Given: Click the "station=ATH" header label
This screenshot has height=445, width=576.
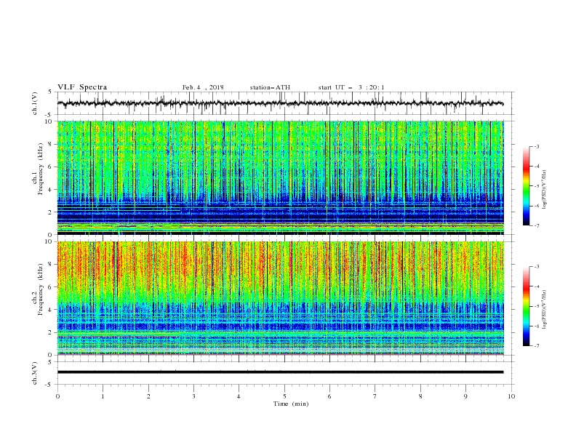Looking at the screenshot, I should (270, 87).
